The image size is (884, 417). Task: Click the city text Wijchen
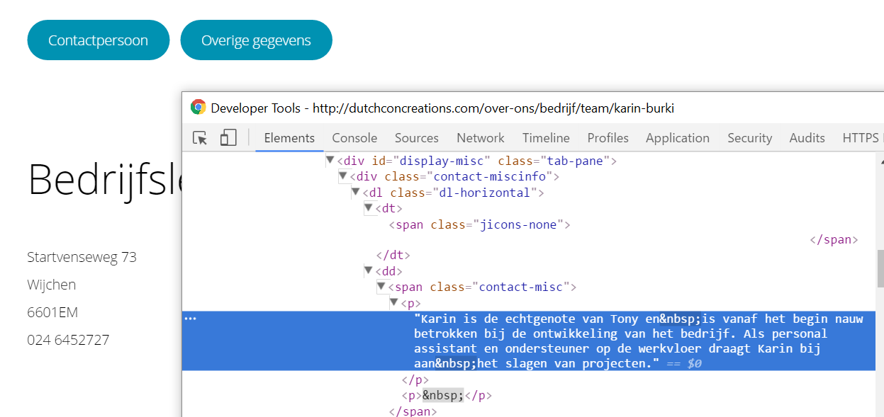coord(52,285)
